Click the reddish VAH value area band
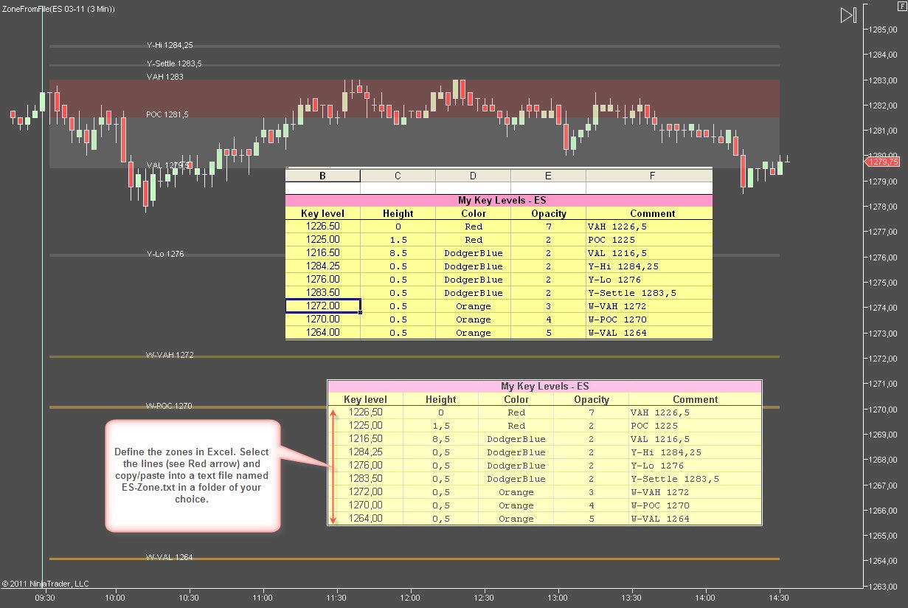 (415, 98)
